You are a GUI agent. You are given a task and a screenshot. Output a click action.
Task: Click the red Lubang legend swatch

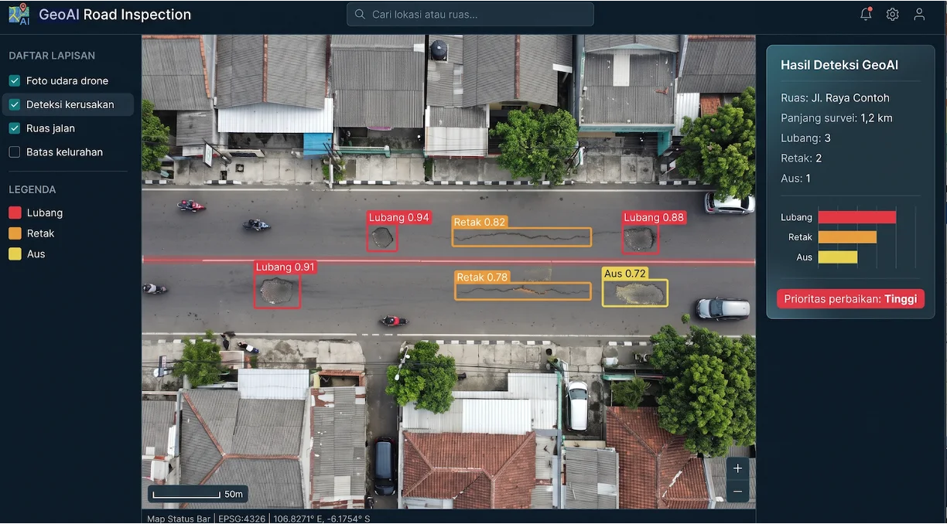(15, 213)
